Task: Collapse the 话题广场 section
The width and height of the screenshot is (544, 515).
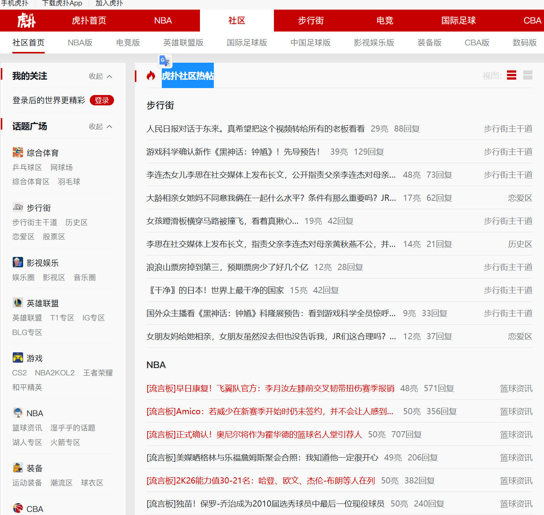Action: (101, 126)
